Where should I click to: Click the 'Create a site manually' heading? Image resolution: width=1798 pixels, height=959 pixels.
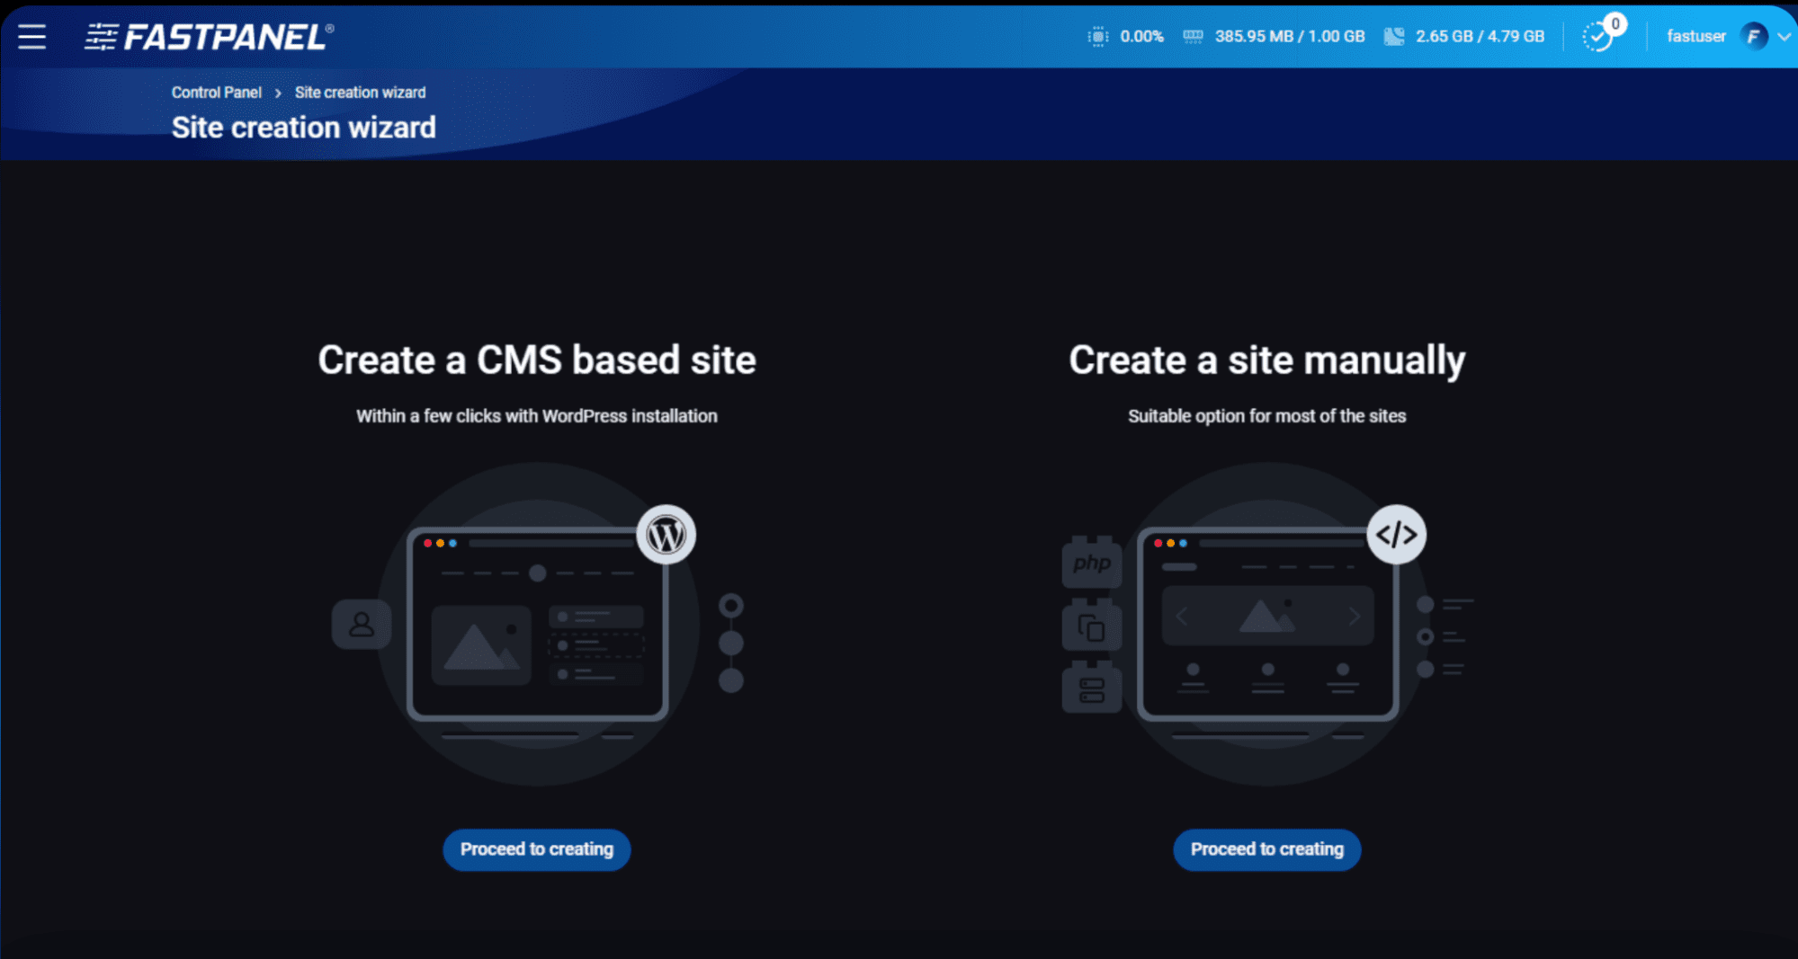pos(1267,361)
